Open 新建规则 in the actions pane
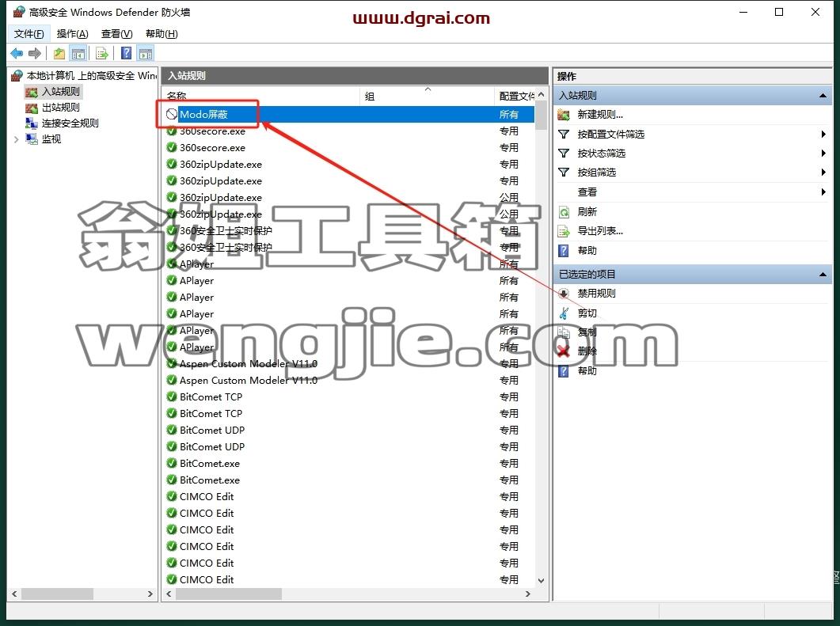The image size is (840, 626). coord(600,115)
